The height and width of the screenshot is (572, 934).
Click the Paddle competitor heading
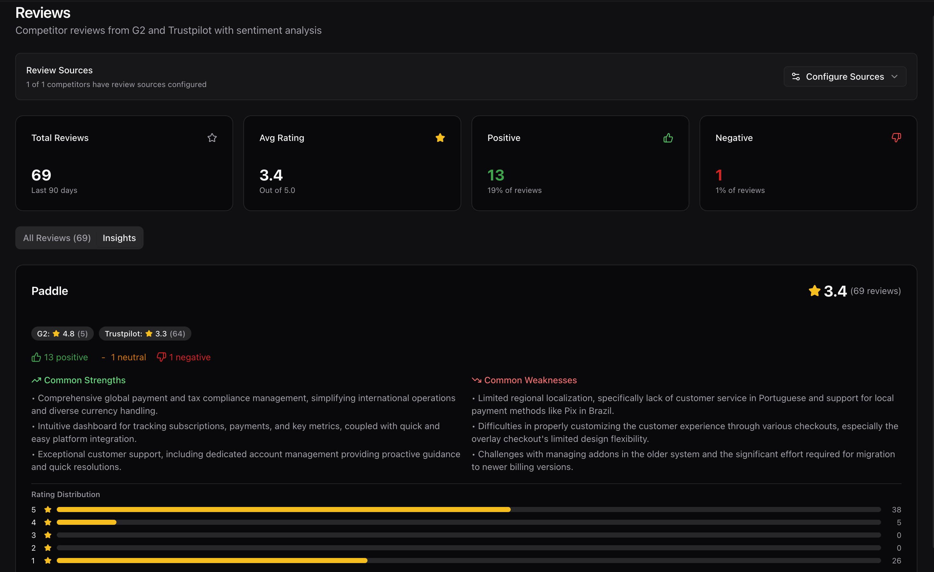[50, 291]
